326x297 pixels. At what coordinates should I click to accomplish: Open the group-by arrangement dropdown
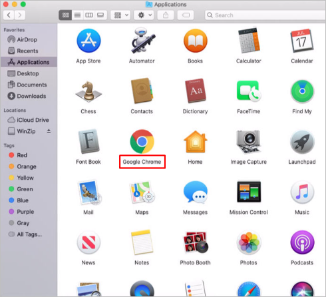[120, 15]
